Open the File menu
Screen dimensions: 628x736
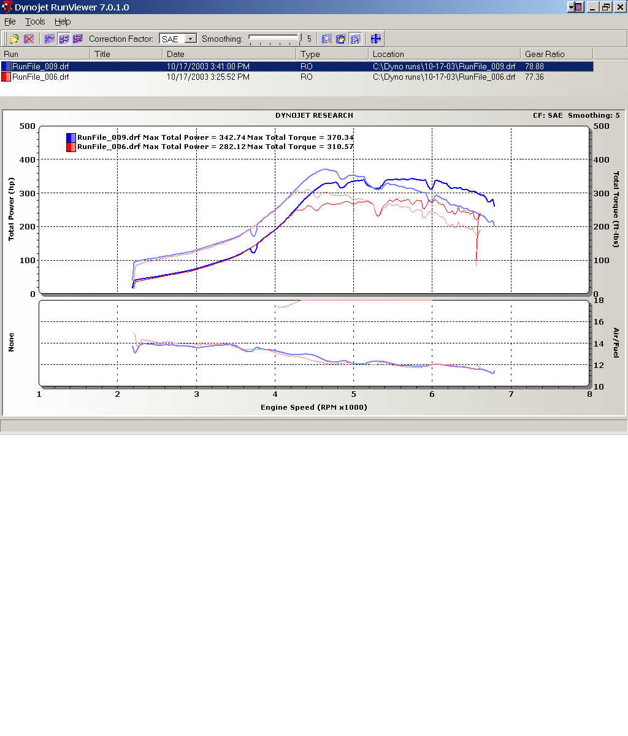pyautogui.click(x=10, y=21)
